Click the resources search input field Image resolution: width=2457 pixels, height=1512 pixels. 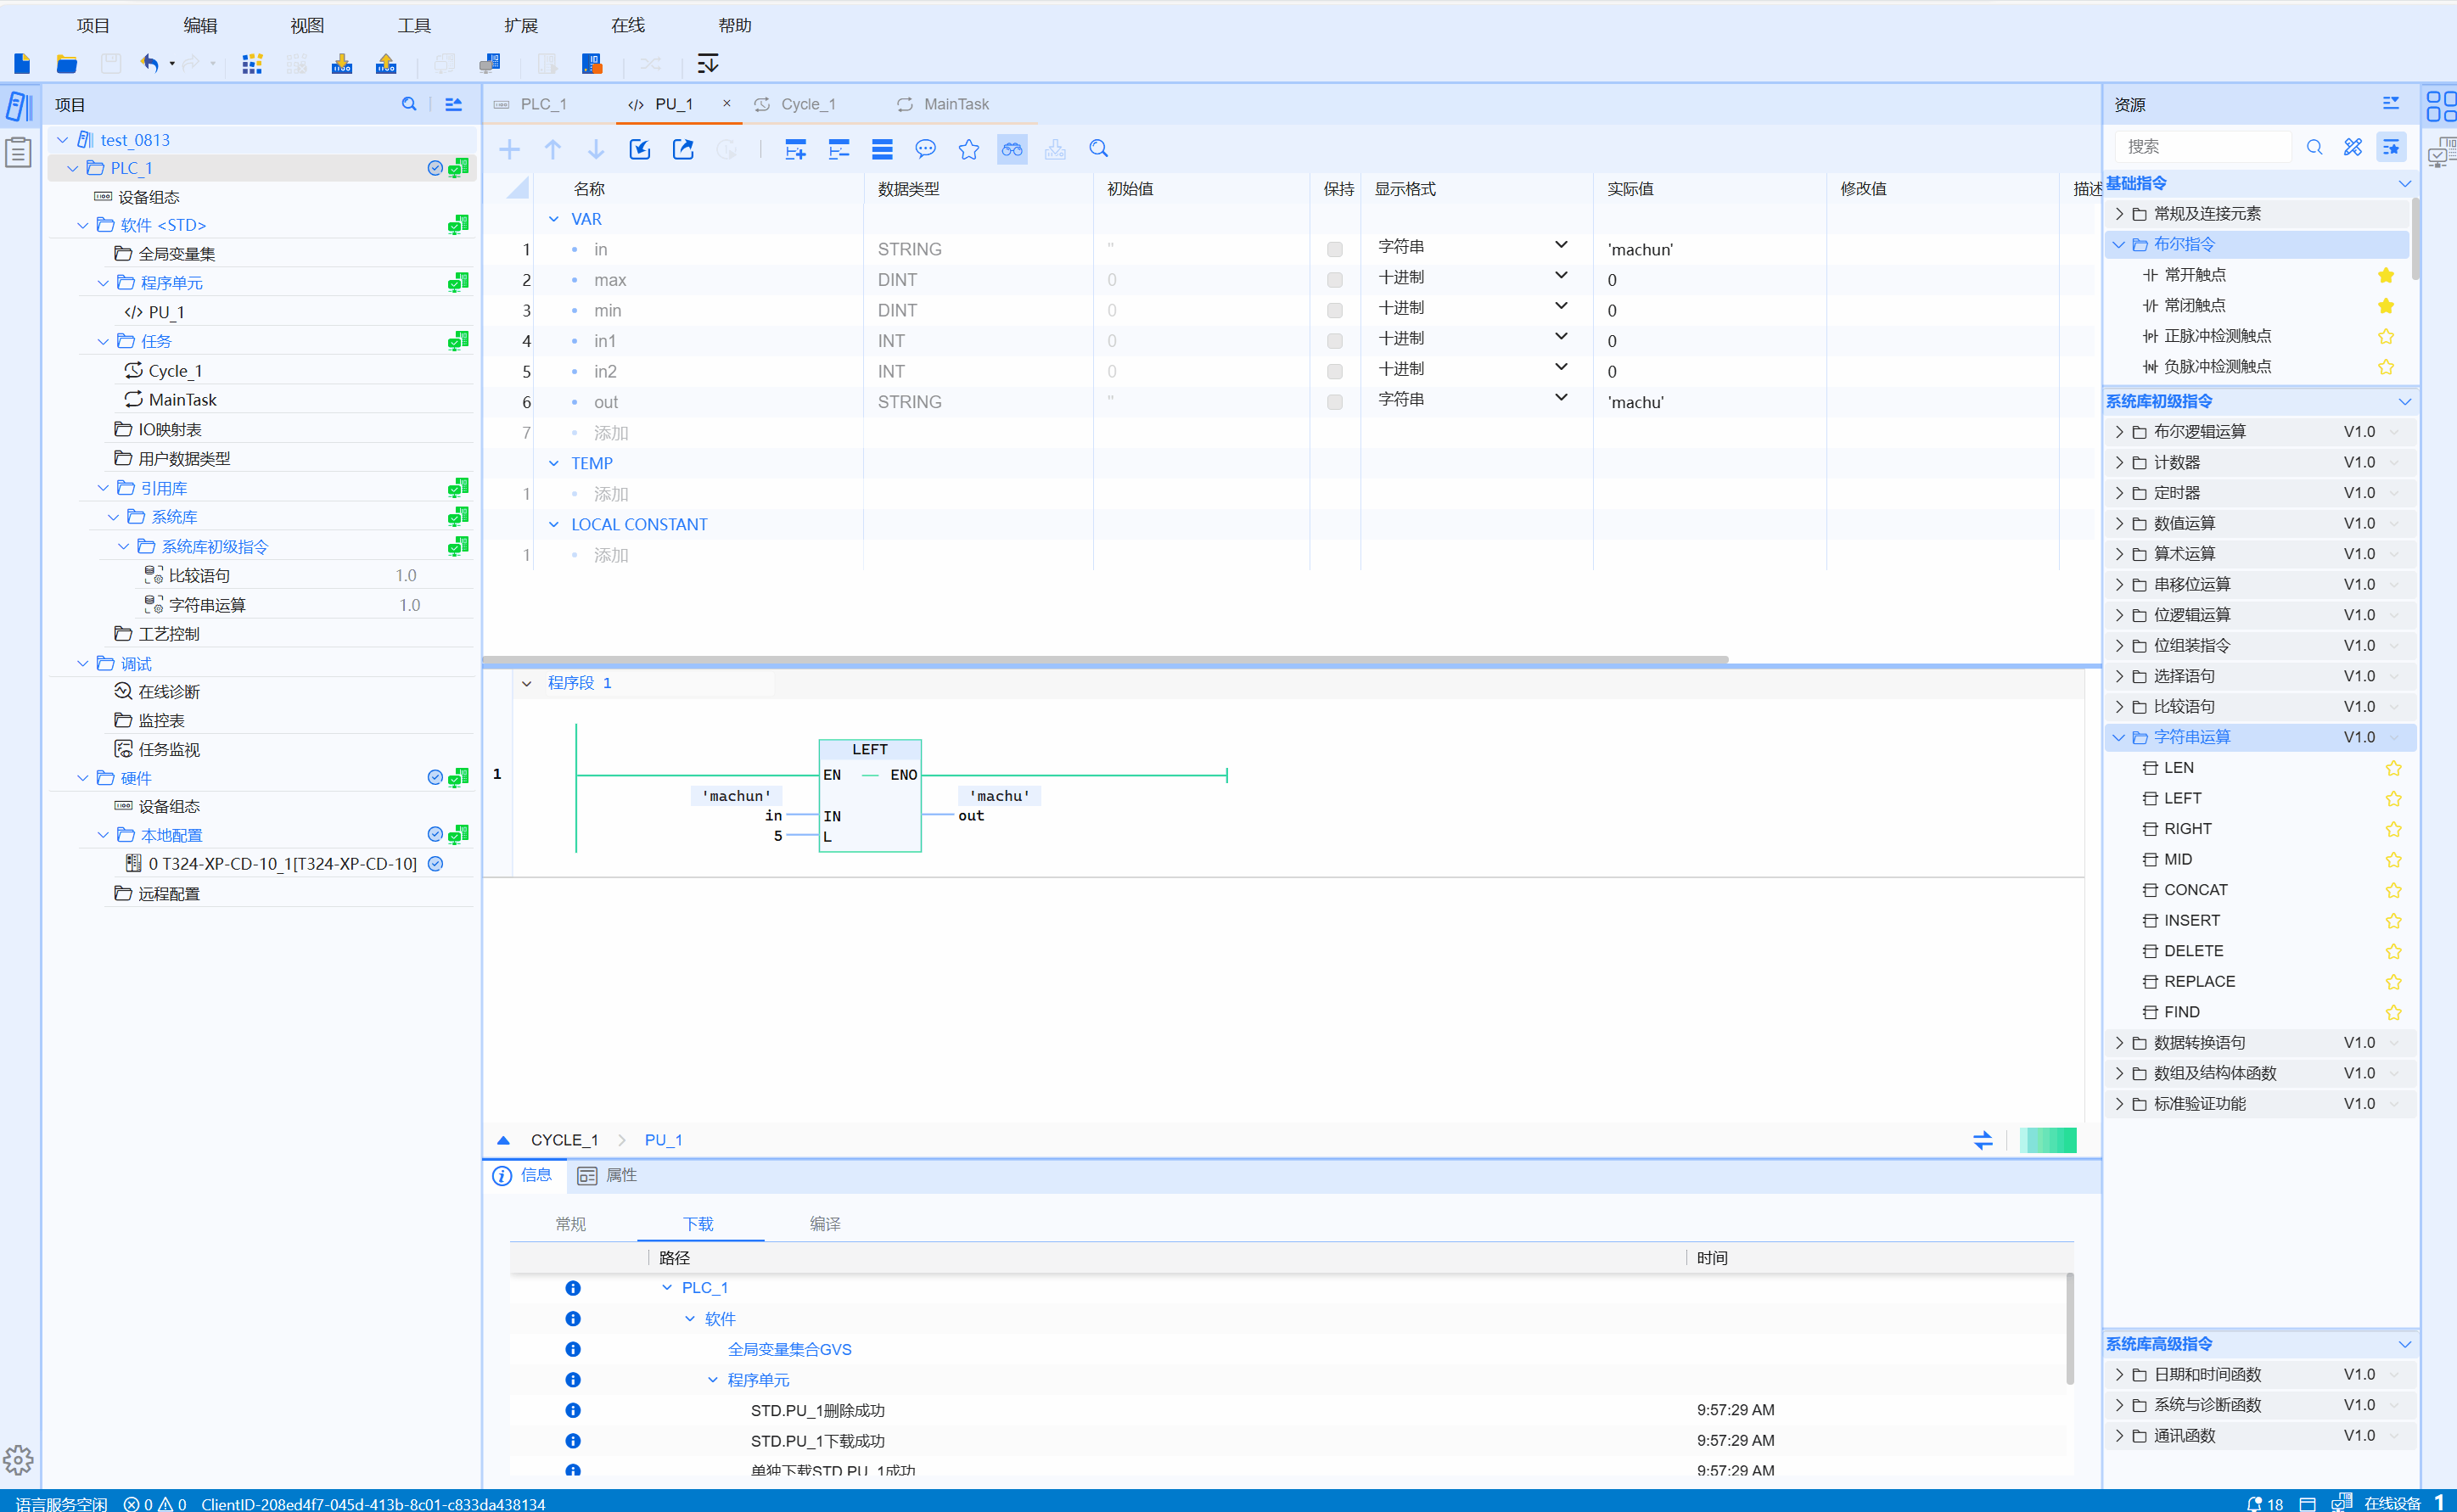pyautogui.click(x=2202, y=147)
